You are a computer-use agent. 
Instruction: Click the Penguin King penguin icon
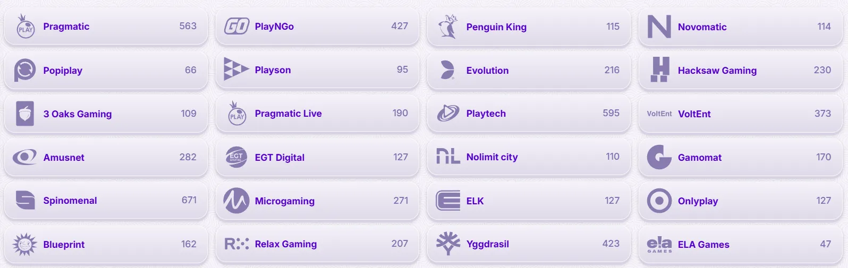(x=448, y=27)
